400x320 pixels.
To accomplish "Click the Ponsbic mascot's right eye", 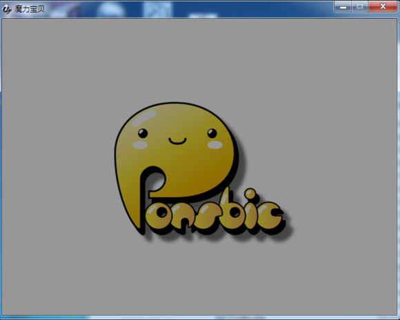I will [x=212, y=133].
